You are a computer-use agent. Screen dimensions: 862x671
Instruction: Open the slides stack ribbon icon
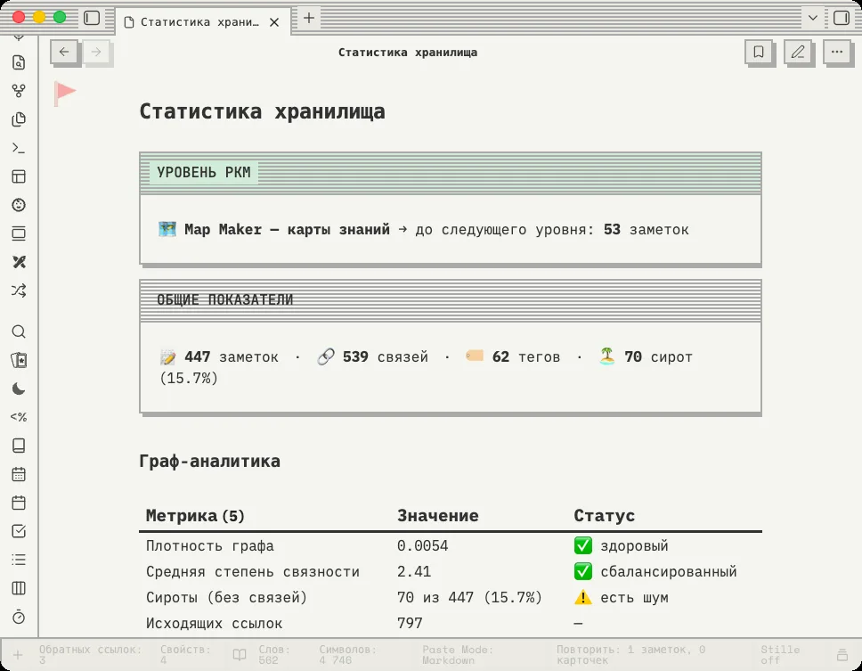(19, 233)
